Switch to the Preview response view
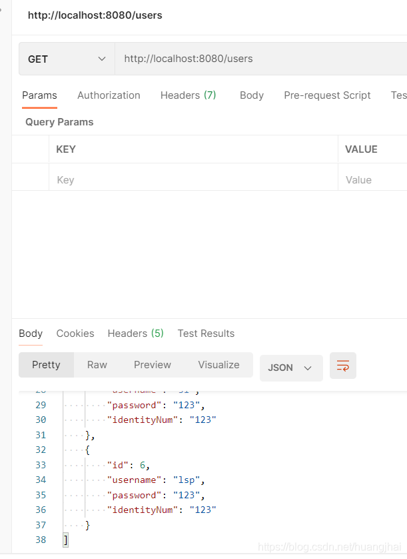Viewport: 407px width, 559px height. click(152, 365)
